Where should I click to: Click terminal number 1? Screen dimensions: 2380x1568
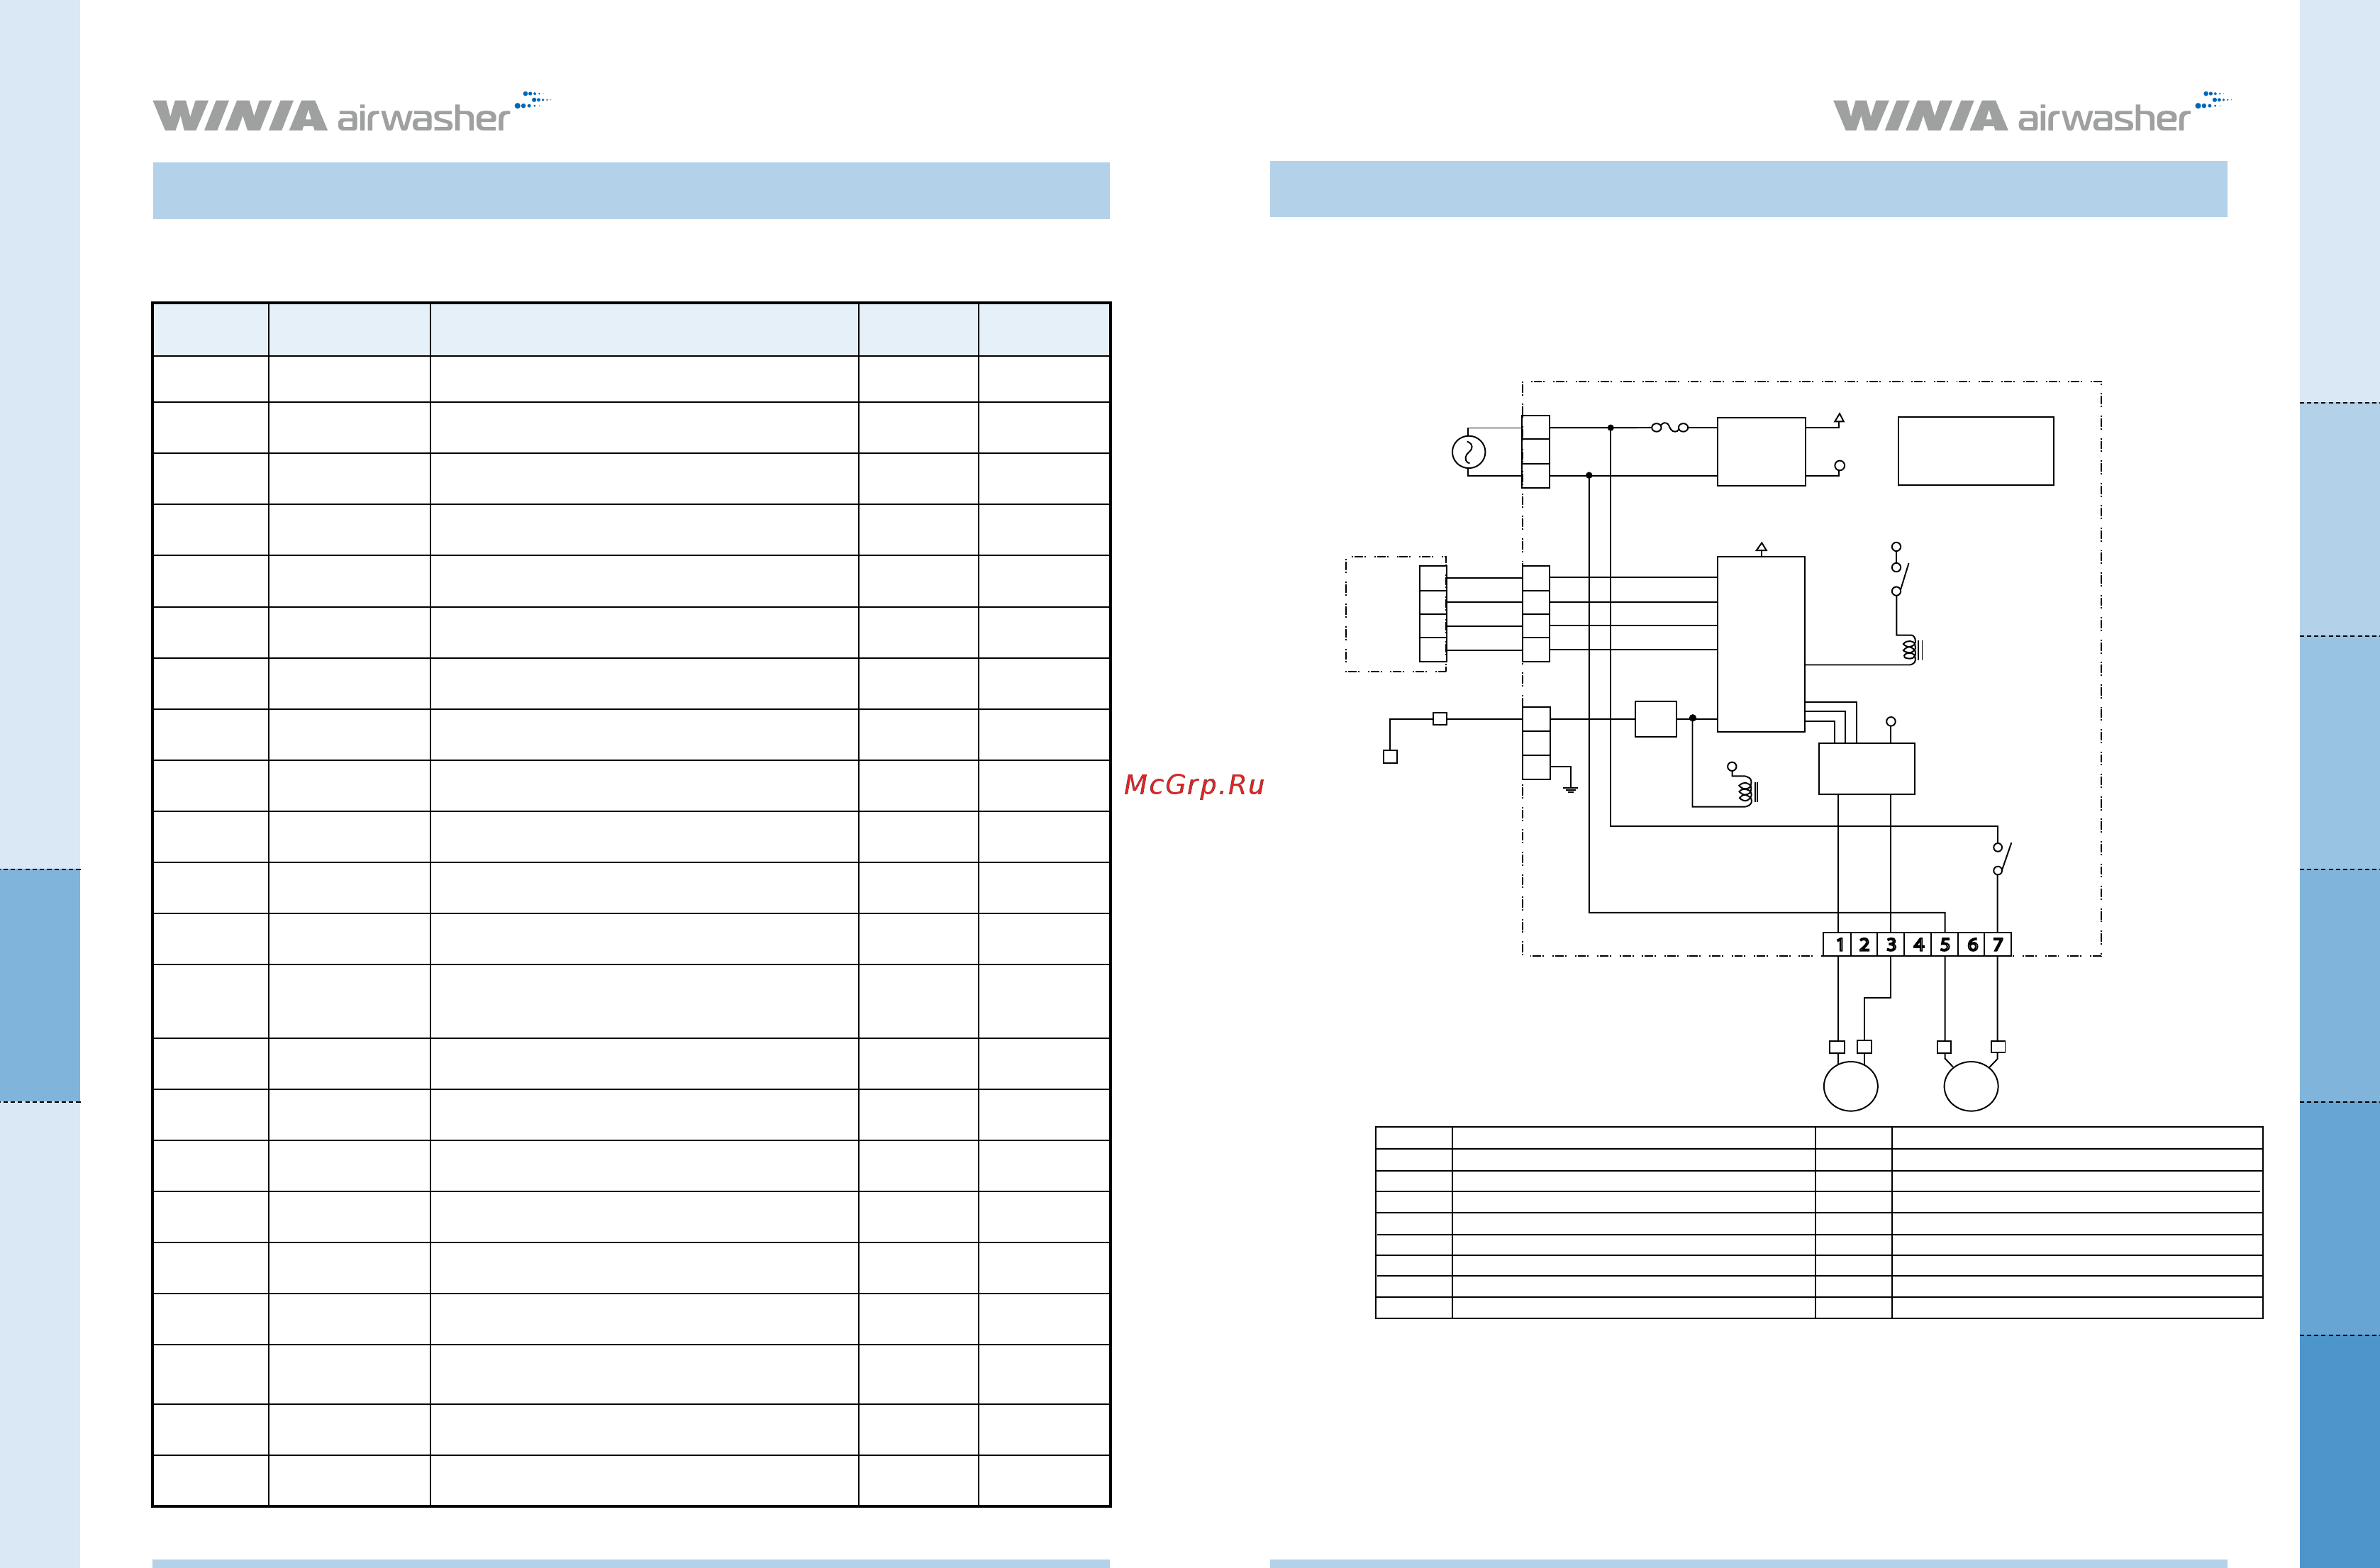tap(1837, 944)
